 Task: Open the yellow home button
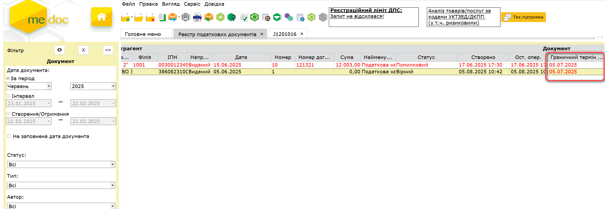point(102,17)
